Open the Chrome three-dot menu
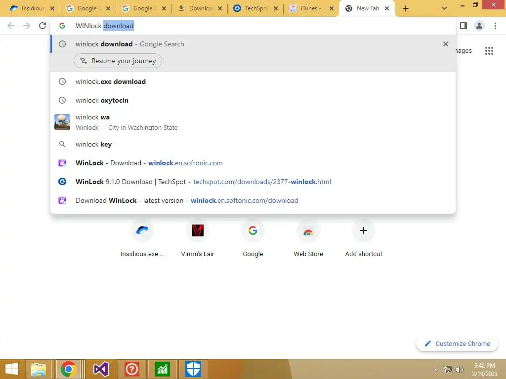Screen dimensions: 506x379 click(x=495, y=26)
